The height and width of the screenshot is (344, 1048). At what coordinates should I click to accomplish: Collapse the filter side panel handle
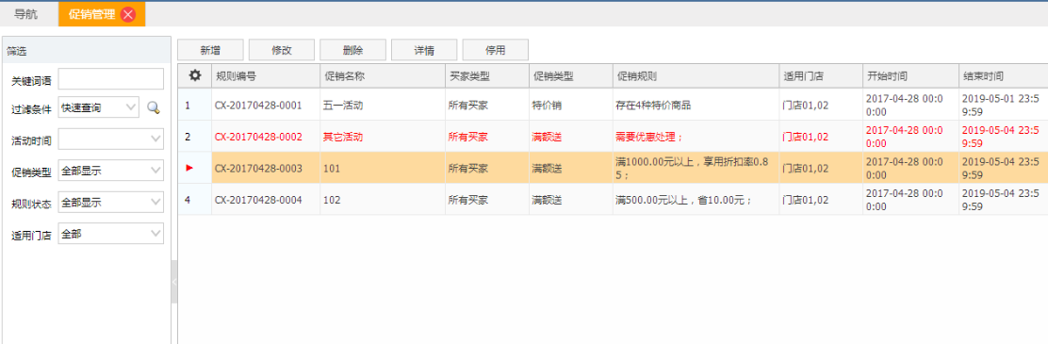174,282
